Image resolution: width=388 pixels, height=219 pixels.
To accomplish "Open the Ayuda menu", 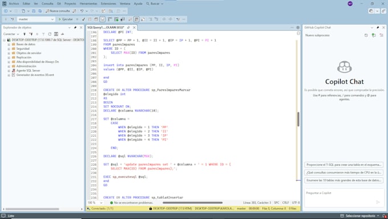I will (x=138, y=3).
